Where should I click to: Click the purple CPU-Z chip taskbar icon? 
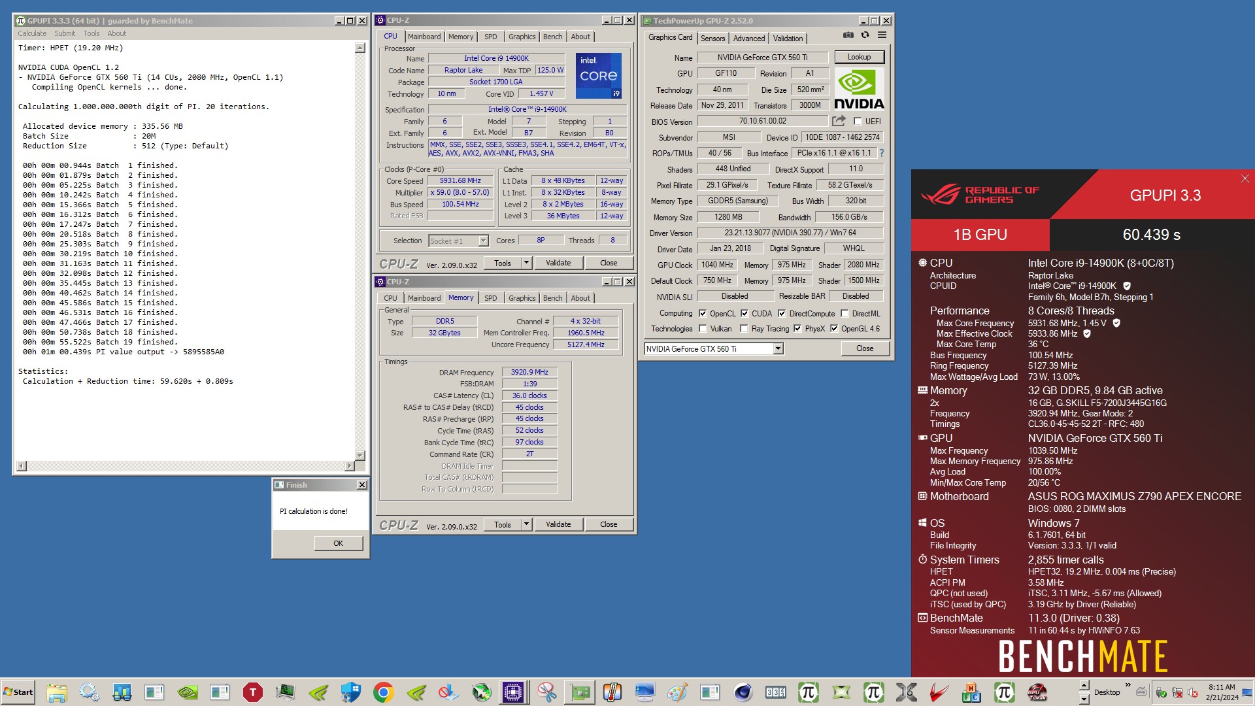click(514, 692)
